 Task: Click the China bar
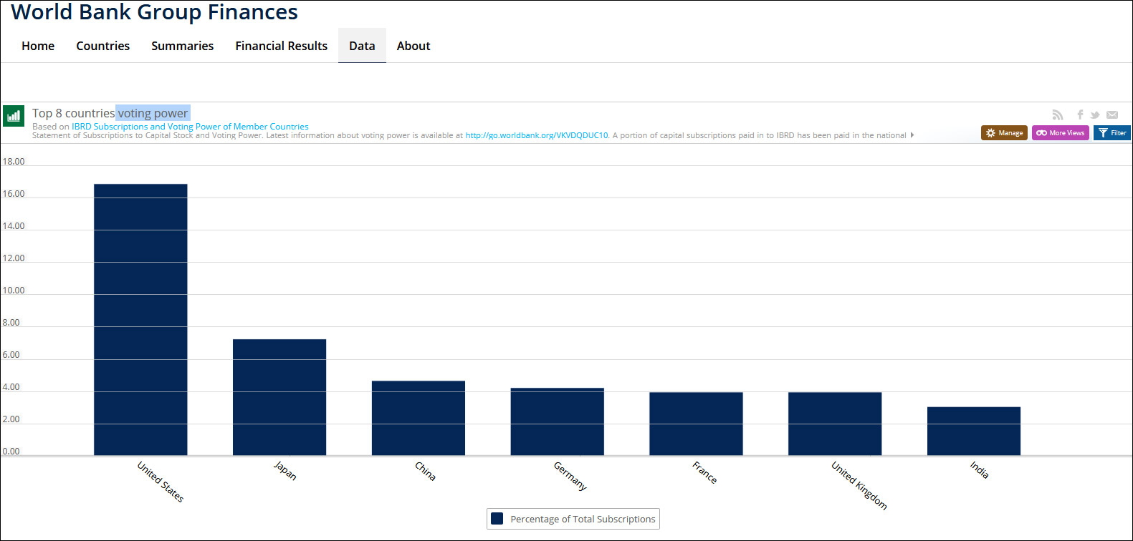pos(419,418)
